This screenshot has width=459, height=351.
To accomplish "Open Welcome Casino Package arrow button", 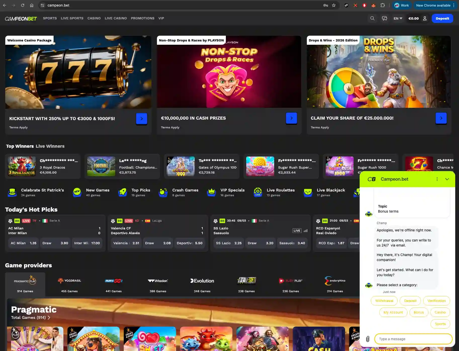I will [142, 119].
